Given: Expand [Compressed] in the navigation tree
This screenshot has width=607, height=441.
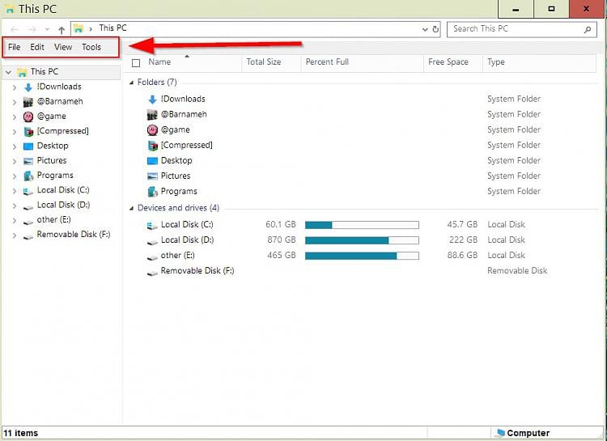Looking at the screenshot, I should tap(15, 132).
